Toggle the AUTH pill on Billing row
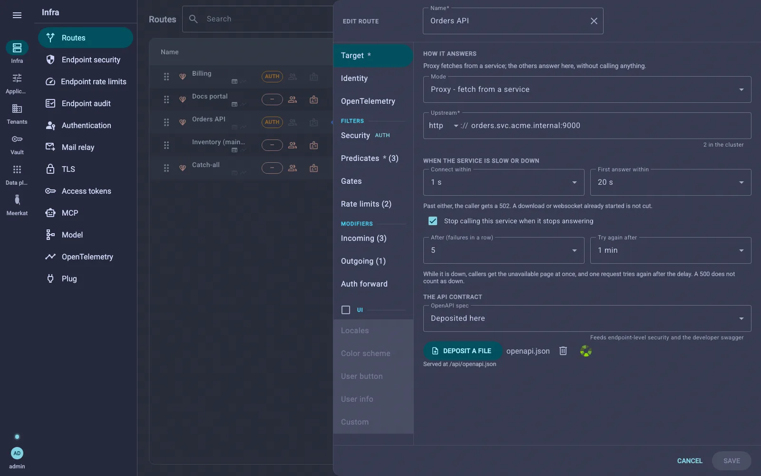The image size is (761, 476). [x=272, y=77]
